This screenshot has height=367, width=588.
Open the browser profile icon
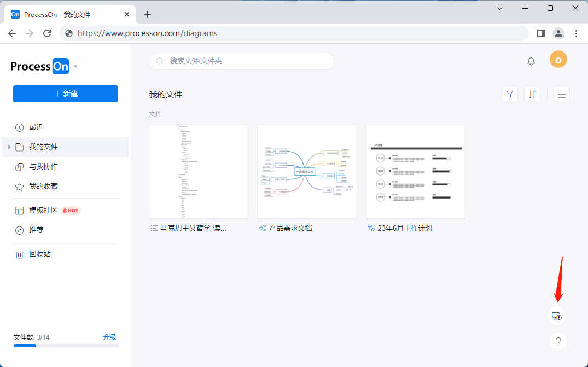tap(558, 33)
